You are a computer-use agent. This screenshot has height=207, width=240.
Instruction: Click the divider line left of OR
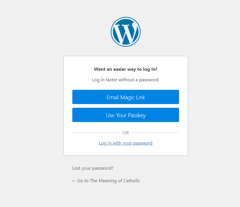pos(96,133)
